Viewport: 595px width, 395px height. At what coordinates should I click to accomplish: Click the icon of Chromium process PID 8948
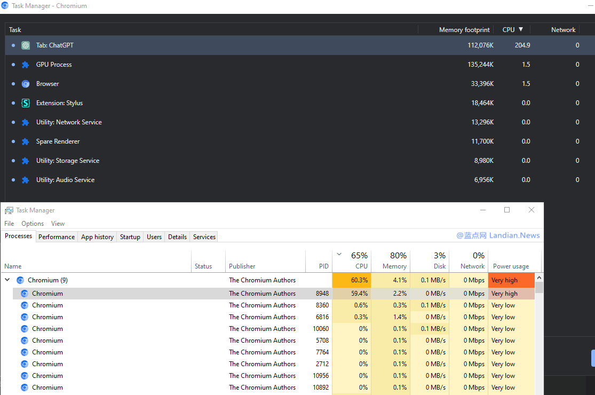click(x=25, y=293)
